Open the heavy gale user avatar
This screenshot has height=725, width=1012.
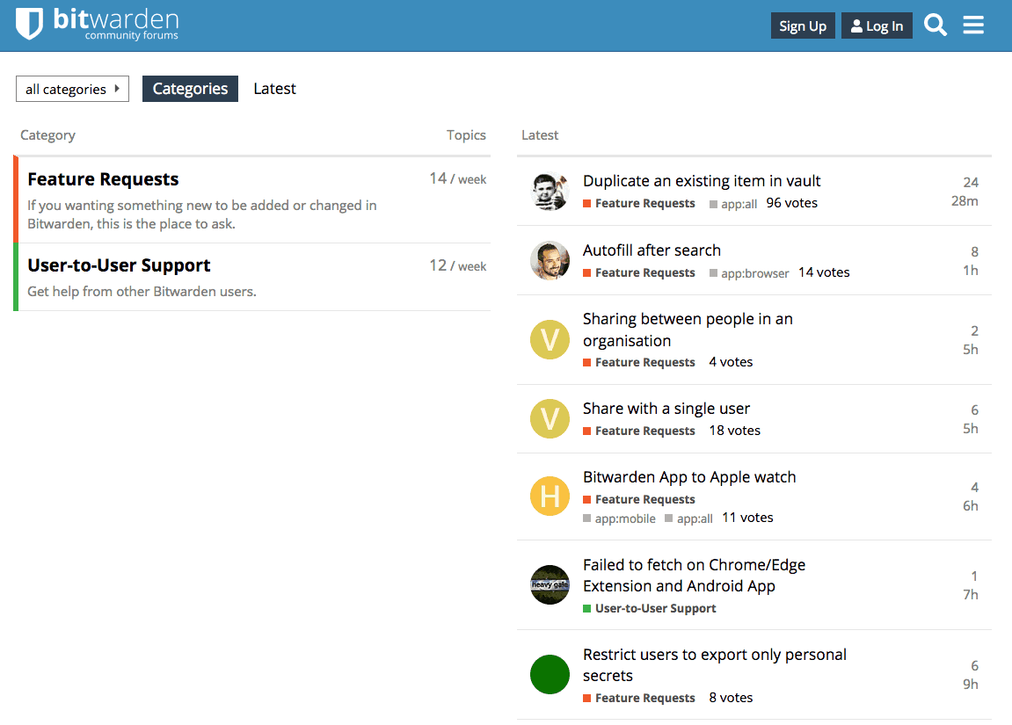pos(550,584)
